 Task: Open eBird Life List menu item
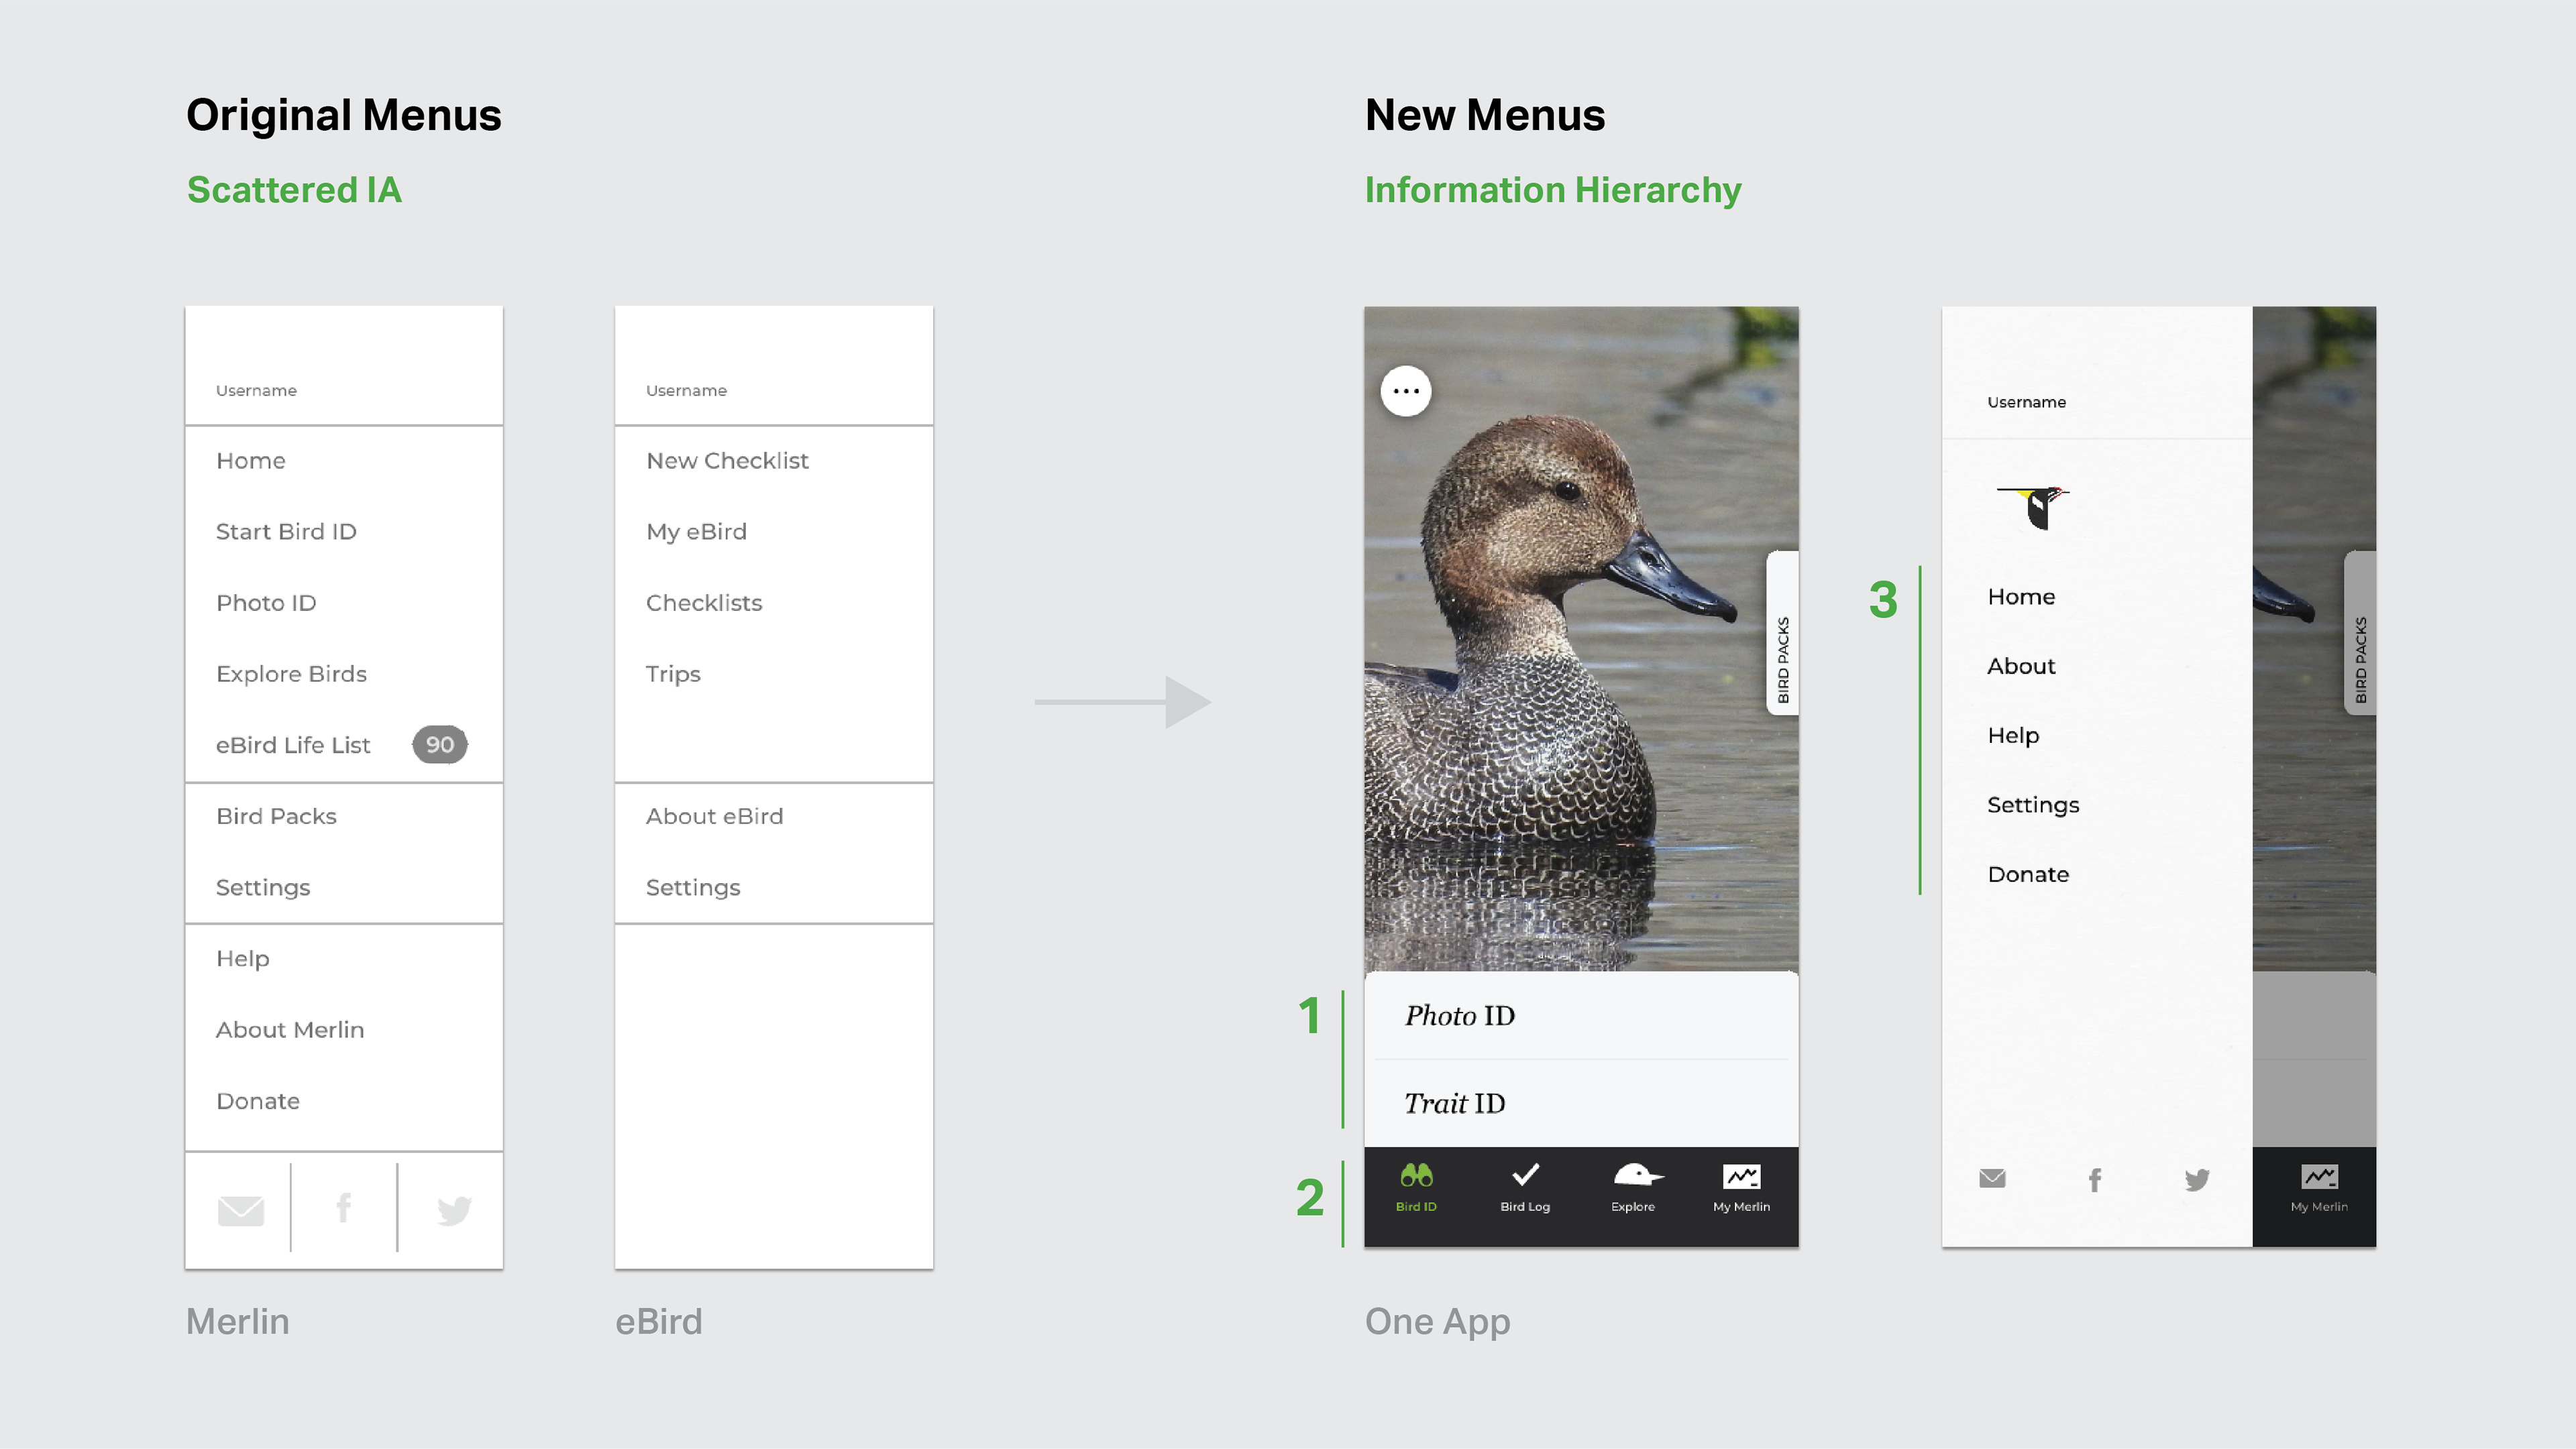293,744
